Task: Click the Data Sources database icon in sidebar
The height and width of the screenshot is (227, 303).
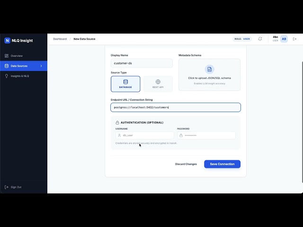Action: 7,66
